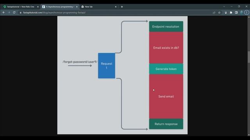This screenshot has width=250, height=140.
Task: Click the red Send email block
Action: coord(166,96)
